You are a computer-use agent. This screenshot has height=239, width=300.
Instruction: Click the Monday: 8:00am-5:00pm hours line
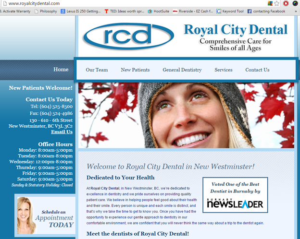[x=46, y=150]
